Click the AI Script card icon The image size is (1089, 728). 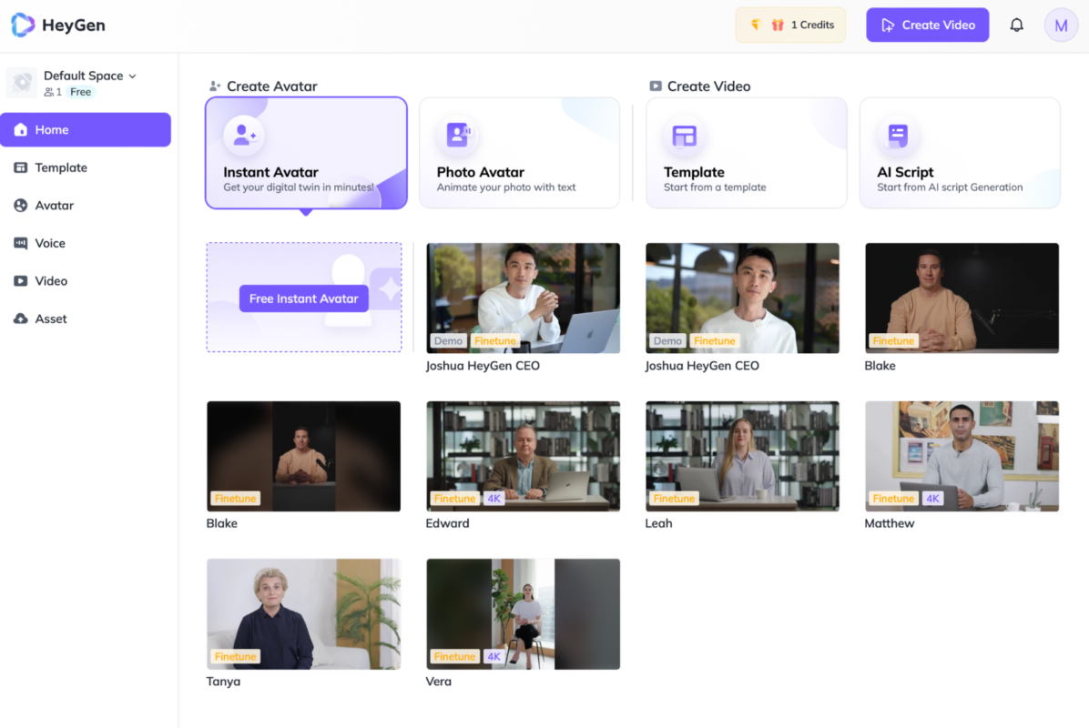click(x=898, y=136)
